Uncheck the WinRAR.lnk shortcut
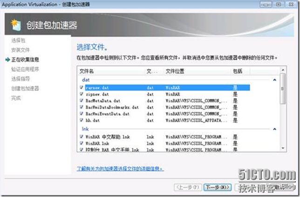The image size is (300, 197). pos(82,143)
